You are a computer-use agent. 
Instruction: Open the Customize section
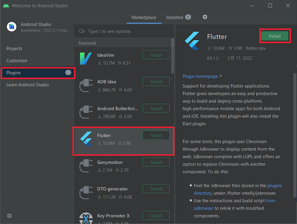click(17, 60)
